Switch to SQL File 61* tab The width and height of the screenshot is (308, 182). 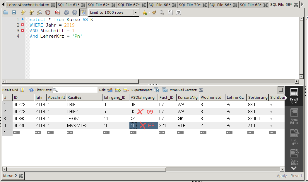tap(69, 5)
